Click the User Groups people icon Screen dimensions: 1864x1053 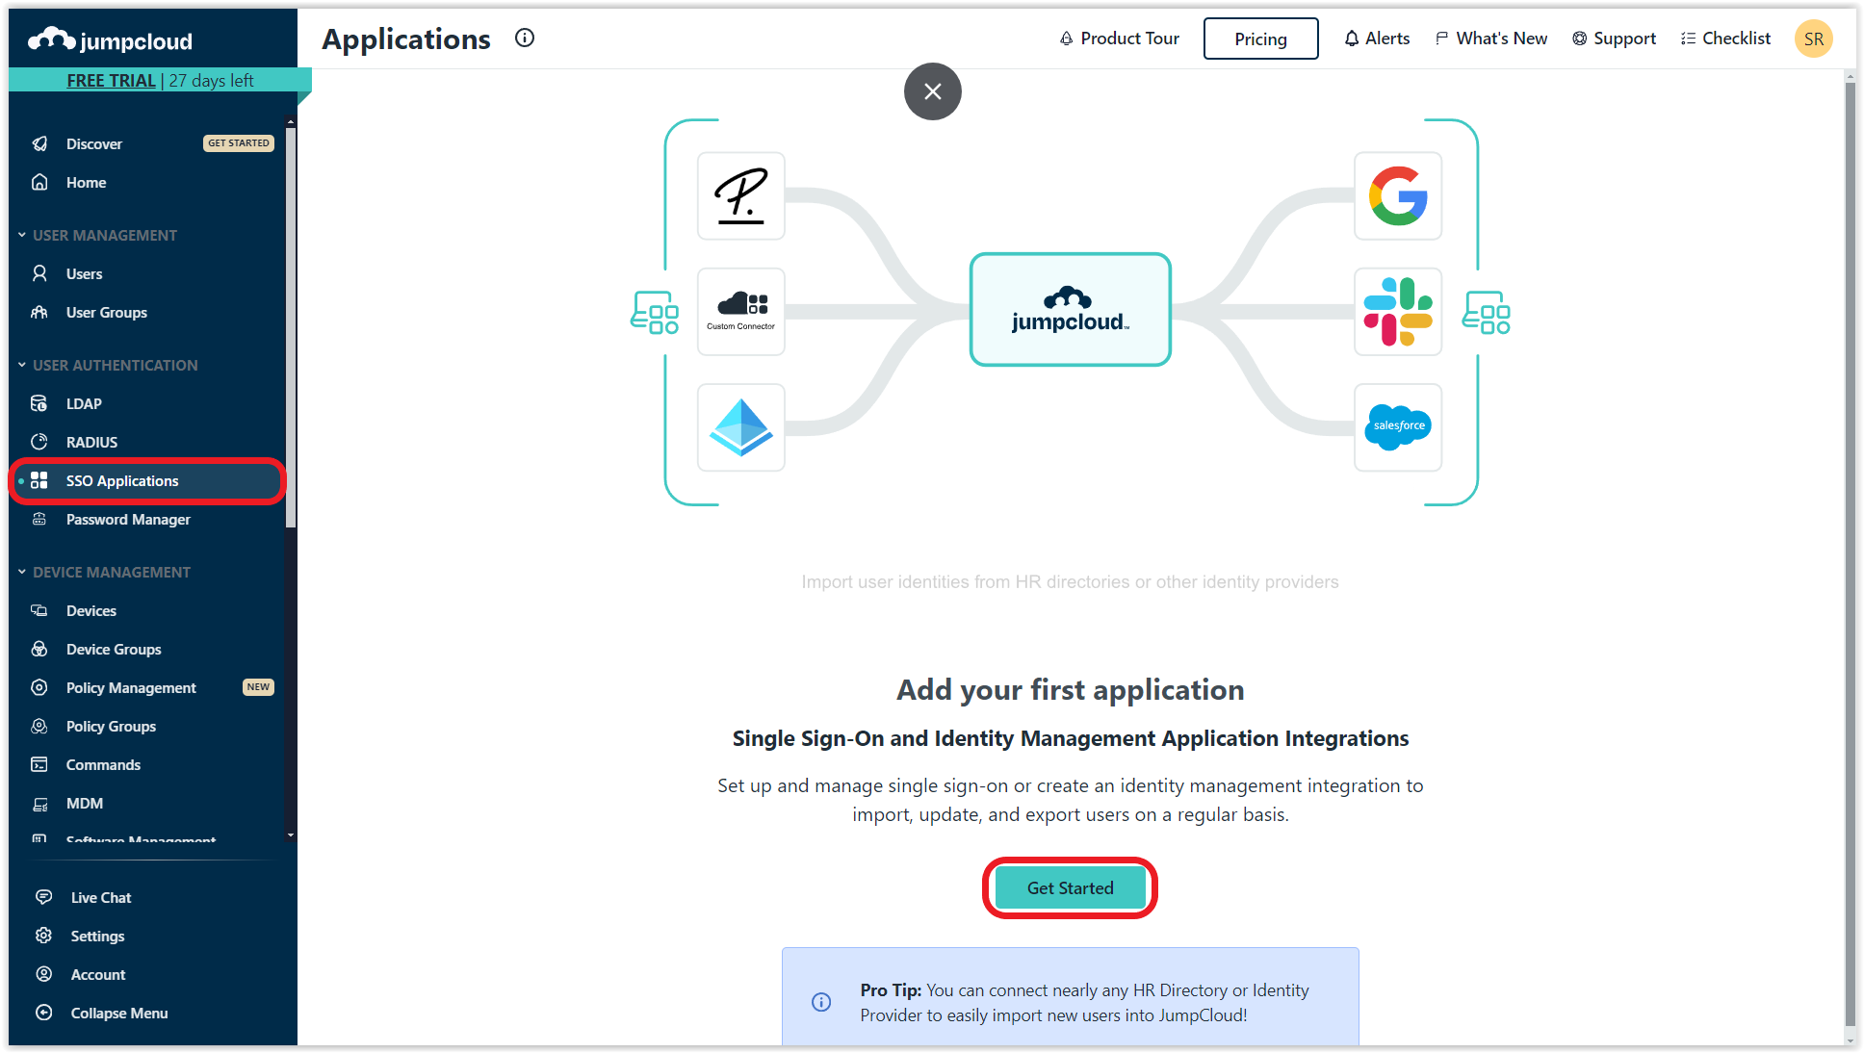(39, 312)
